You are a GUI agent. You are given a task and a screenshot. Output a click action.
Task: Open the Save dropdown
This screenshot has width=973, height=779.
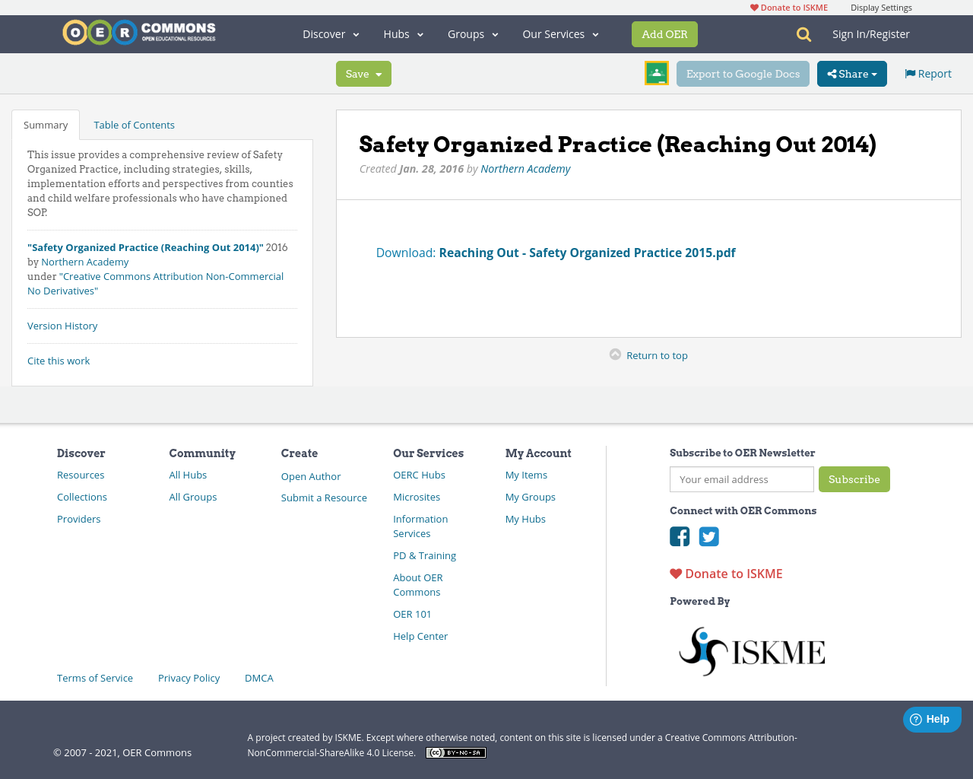pos(363,73)
